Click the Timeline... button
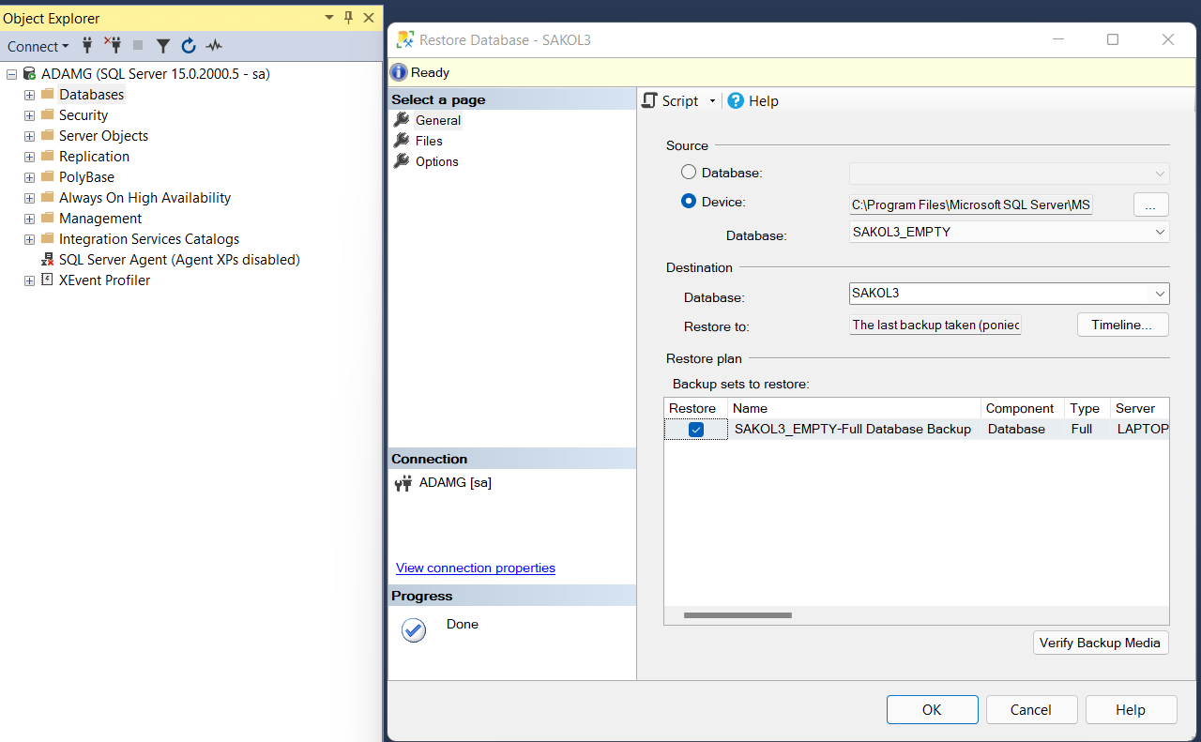 pos(1122,325)
